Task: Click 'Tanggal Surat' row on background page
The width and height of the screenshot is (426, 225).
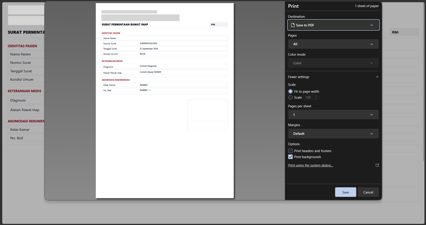Action: click(26, 71)
